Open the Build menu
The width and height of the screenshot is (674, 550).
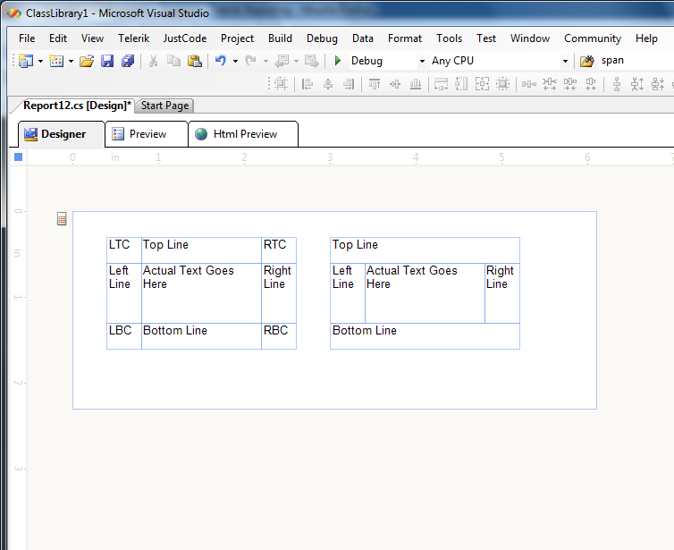coord(280,38)
